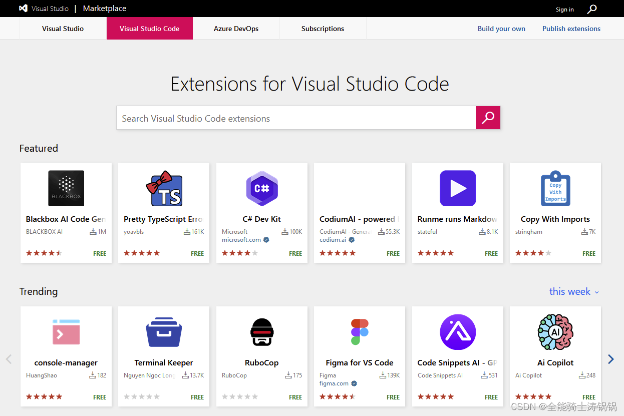Click the verified badge next to microsoft.com
Viewport: 624px width, 416px height.
click(266, 240)
